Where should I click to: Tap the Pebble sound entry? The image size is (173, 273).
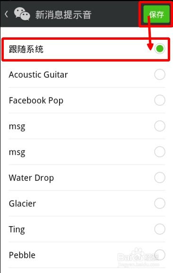tap(87, 255)
